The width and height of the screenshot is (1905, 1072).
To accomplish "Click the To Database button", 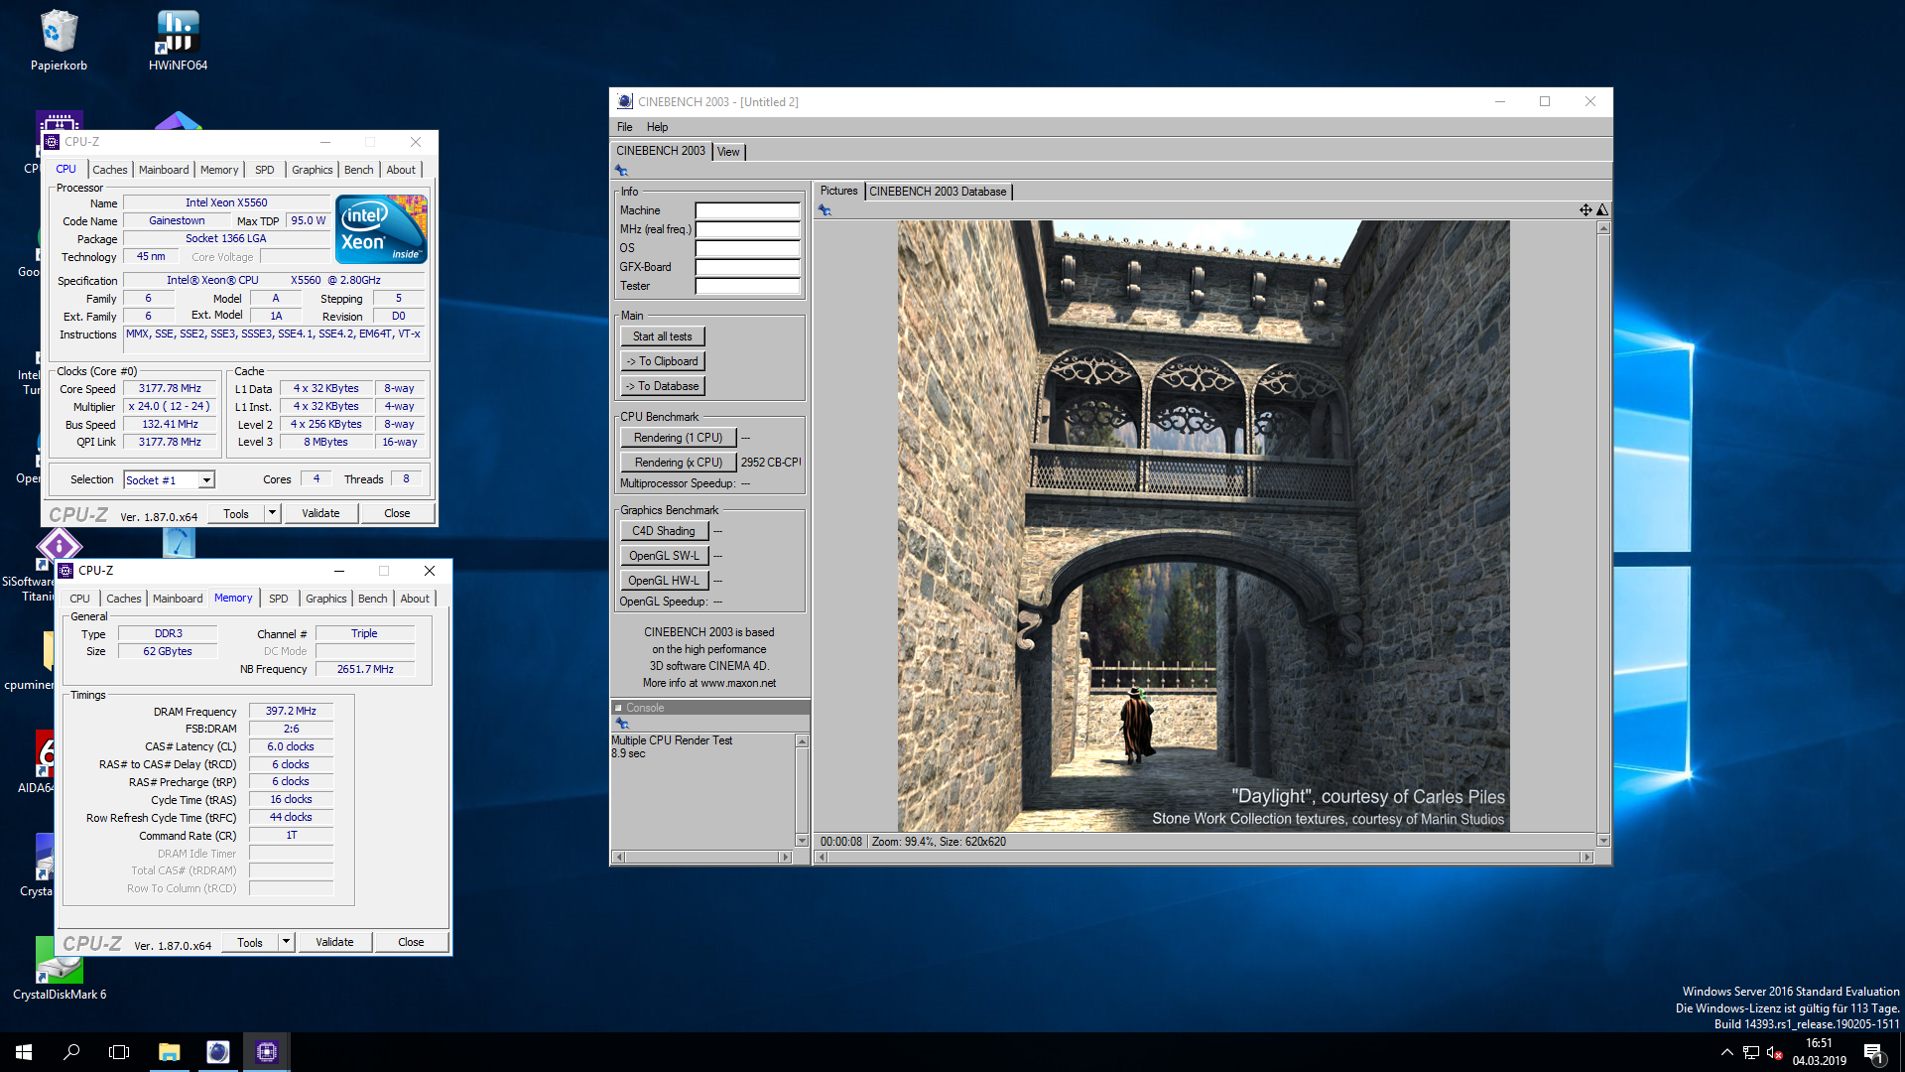I will 663,386.
